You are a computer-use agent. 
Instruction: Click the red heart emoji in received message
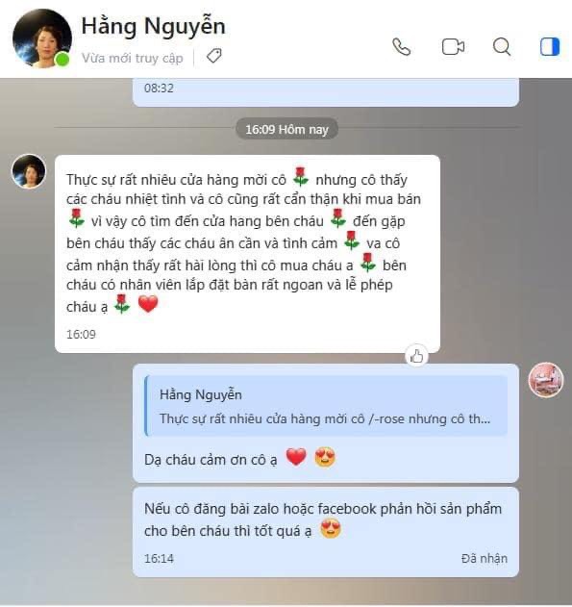pyautogui.click(x=148, y=304)
